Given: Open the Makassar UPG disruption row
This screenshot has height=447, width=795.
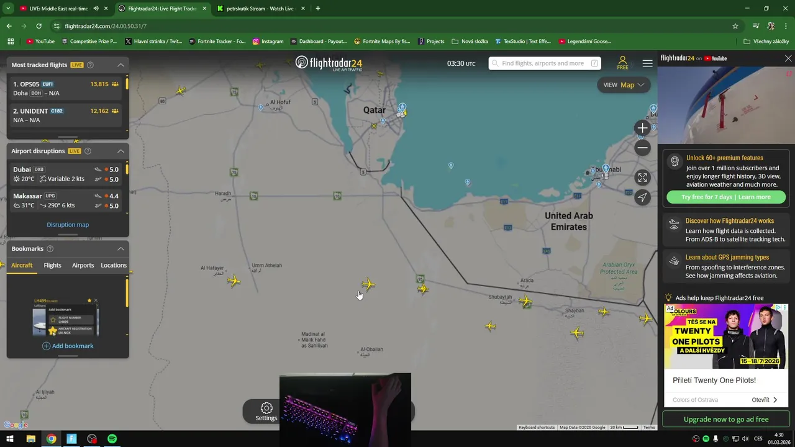Looking at the screenshot, I should (66, 201).
